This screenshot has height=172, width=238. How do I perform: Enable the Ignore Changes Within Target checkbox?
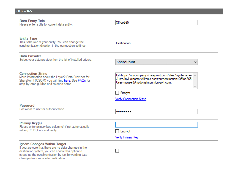pos(117,151)
